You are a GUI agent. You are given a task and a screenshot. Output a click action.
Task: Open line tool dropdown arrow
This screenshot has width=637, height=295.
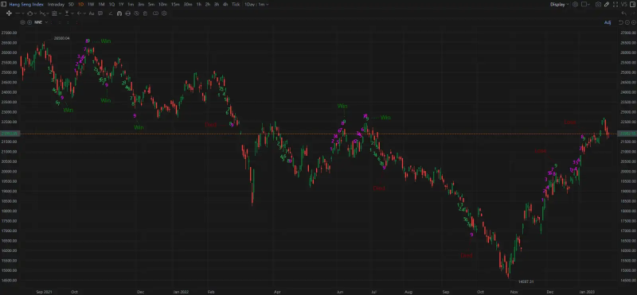pyautogui.click(x=23, y=14)
